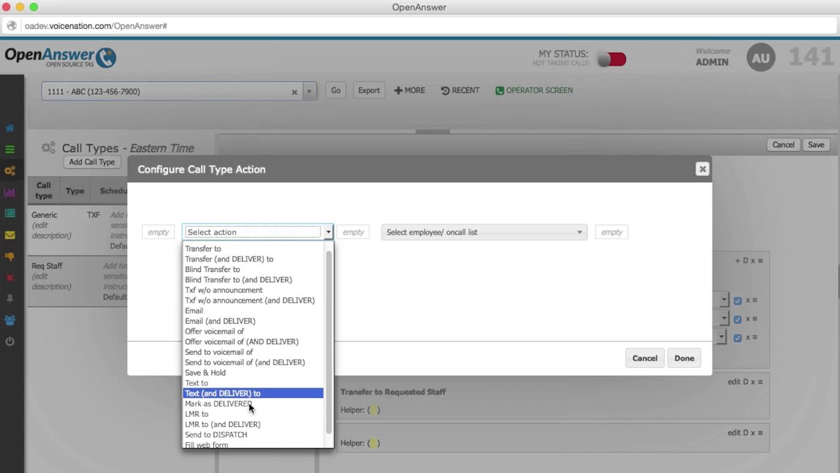Open the yellow envelope messages icon

click(x=10, y=235)
